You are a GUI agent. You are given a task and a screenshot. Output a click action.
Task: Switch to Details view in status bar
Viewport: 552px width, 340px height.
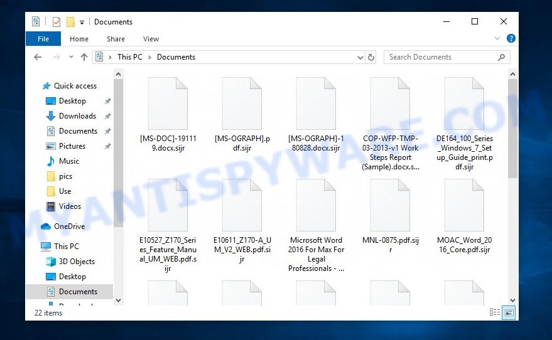(495, 312)
